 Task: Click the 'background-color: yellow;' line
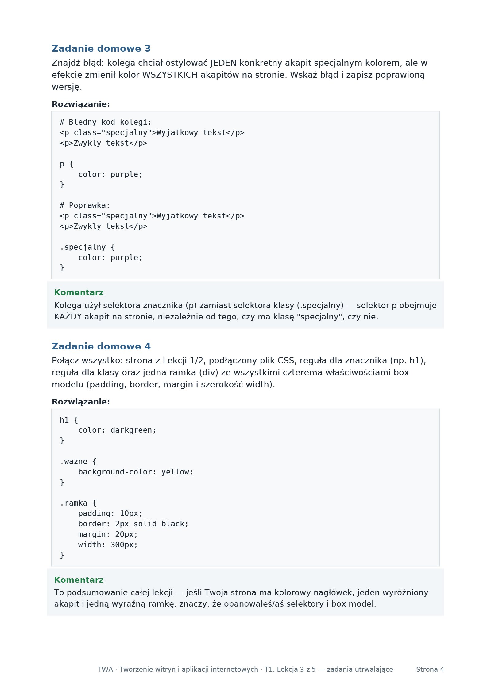[136, 472]
